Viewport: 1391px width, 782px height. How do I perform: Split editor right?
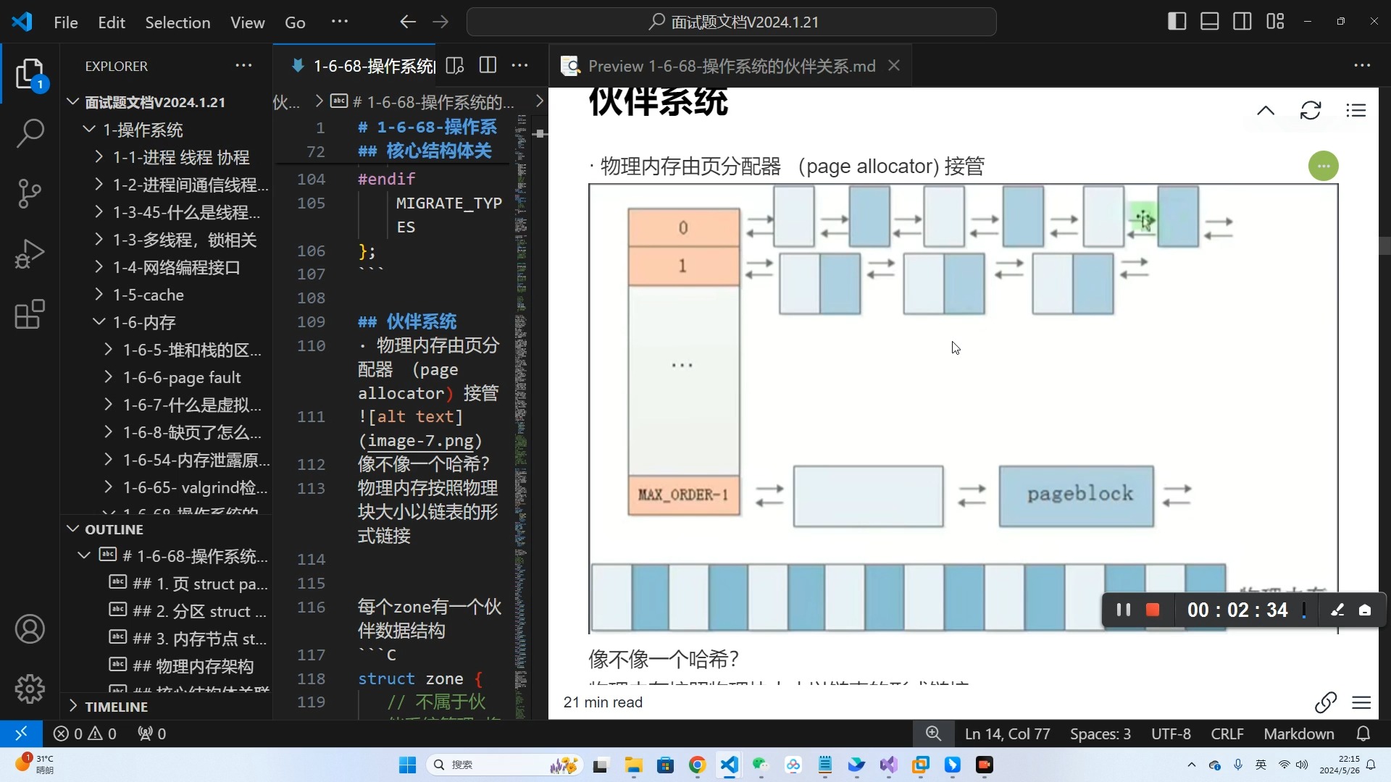(488, 66)
